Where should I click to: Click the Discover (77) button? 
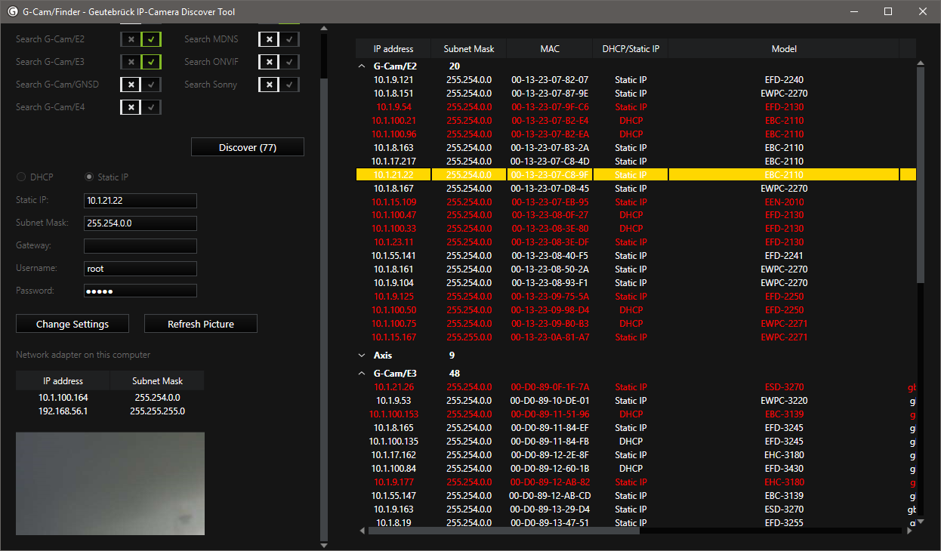248,147
